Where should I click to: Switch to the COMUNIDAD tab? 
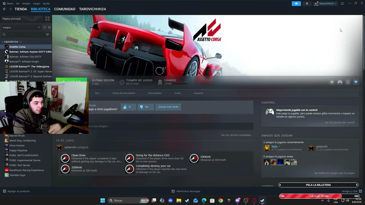click(x=65, y=9)
